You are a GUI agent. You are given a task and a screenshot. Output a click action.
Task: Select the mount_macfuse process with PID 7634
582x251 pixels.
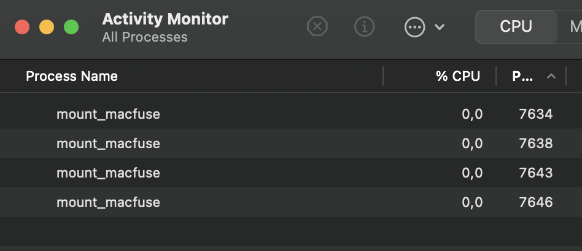108,114
